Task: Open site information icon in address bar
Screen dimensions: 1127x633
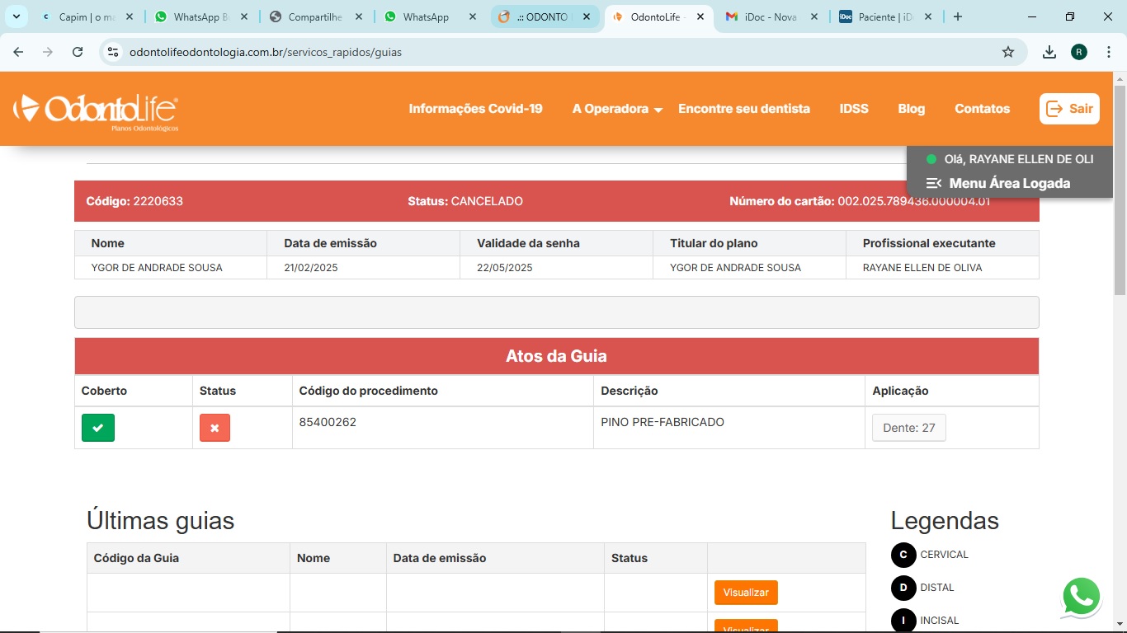Action: pos(114,52)
